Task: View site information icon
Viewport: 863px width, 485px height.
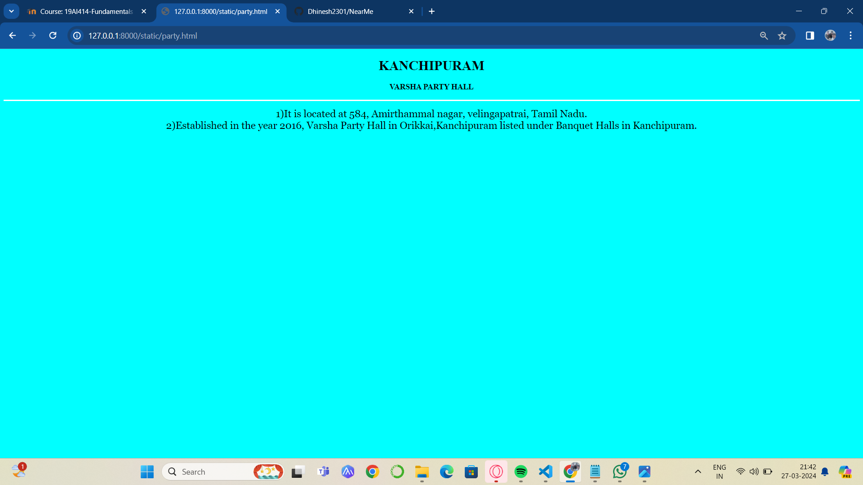Action: [77, 35]
